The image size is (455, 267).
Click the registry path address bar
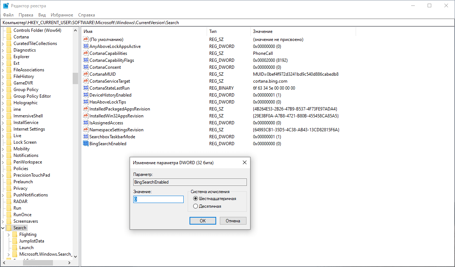click(227, 23)
